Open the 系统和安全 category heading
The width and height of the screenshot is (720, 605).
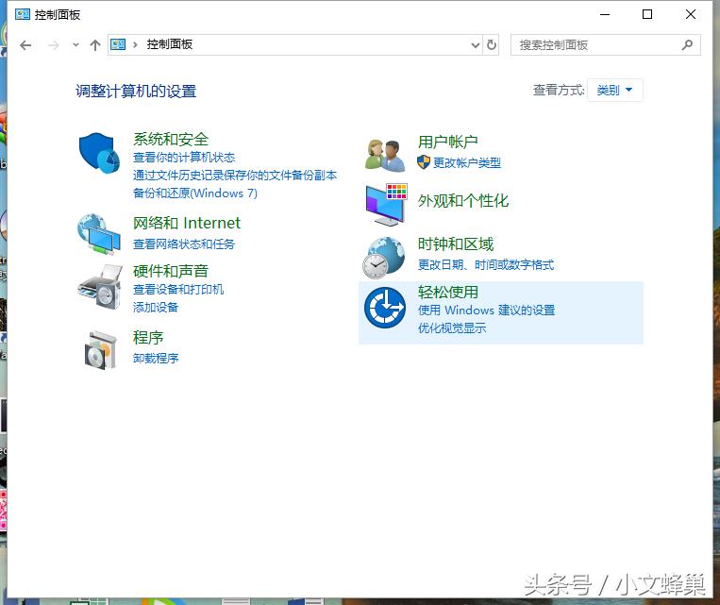point(171,139)
